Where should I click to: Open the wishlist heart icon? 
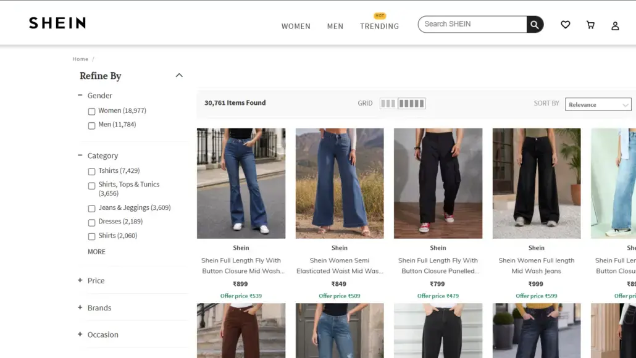point(566,25)
